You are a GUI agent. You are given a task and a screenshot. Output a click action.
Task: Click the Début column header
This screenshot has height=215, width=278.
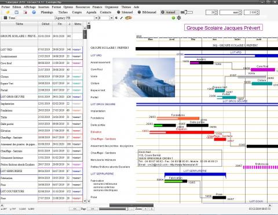(45, 24)
